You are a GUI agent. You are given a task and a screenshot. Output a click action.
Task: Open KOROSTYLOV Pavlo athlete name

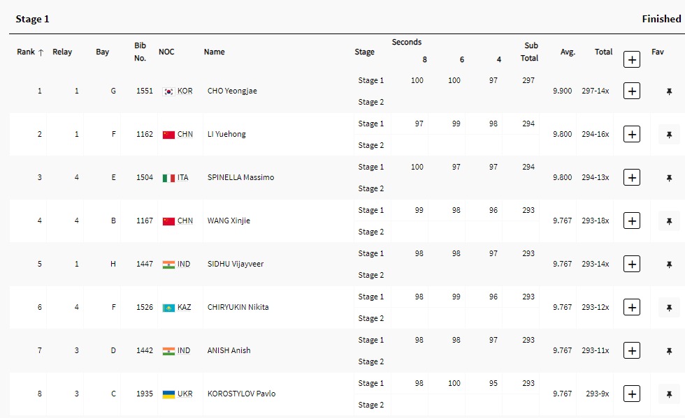pyautogui.click(x=241, y=394)
